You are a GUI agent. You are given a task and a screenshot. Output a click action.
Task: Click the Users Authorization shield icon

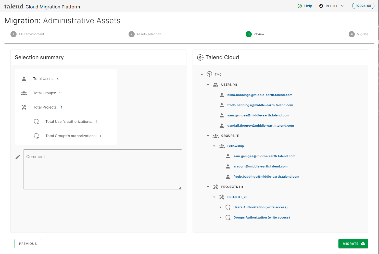(228, 207)
